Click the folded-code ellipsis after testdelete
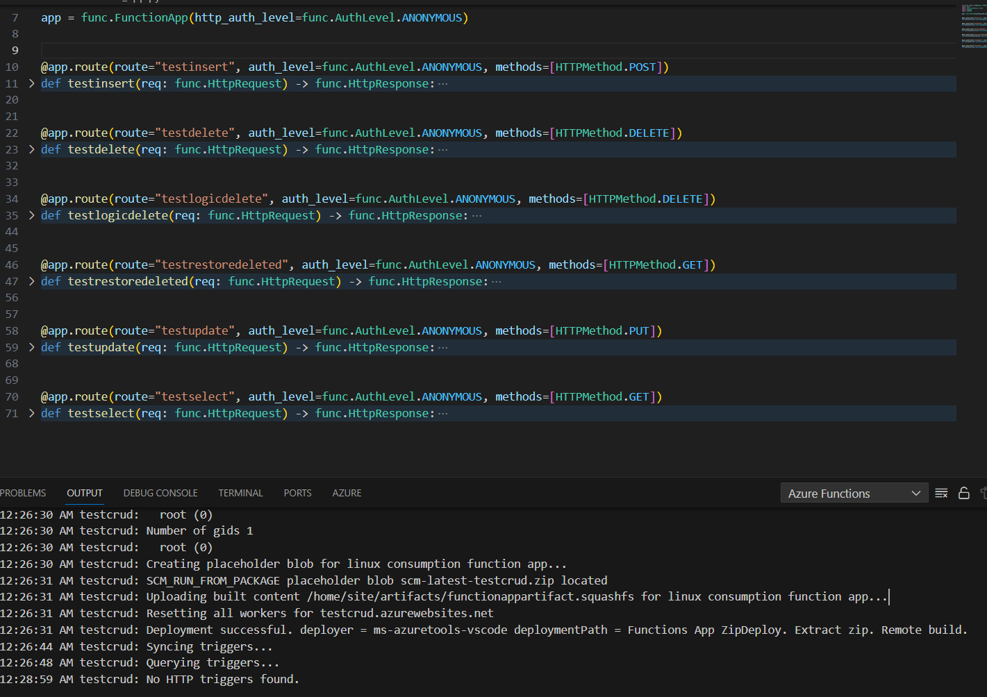Viewport: 987px width, 697px height. click(x=443, y=149)
